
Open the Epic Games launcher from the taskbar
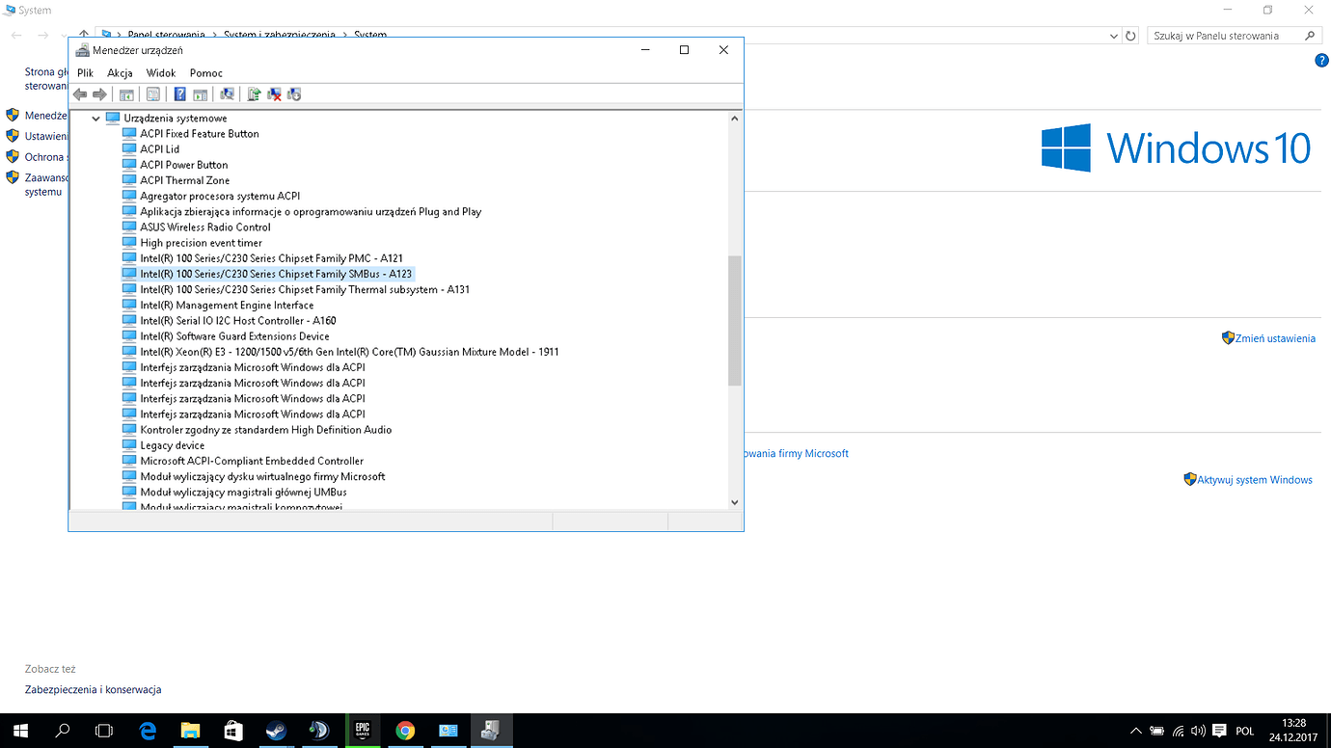point(362,730)
